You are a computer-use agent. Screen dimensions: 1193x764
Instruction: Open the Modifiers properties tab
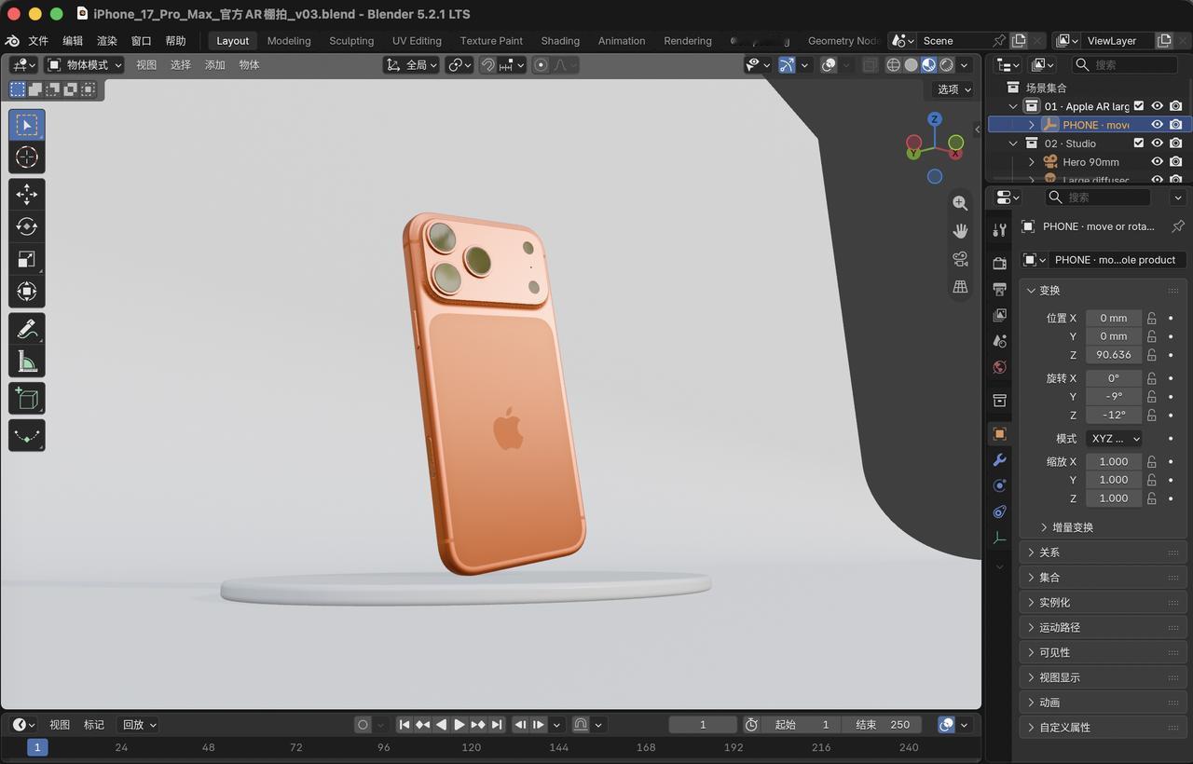click(1000, 460)
